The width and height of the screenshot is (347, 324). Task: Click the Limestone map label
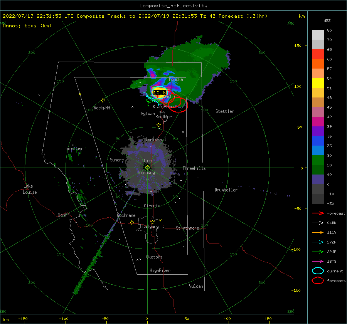tap(73, 149)
